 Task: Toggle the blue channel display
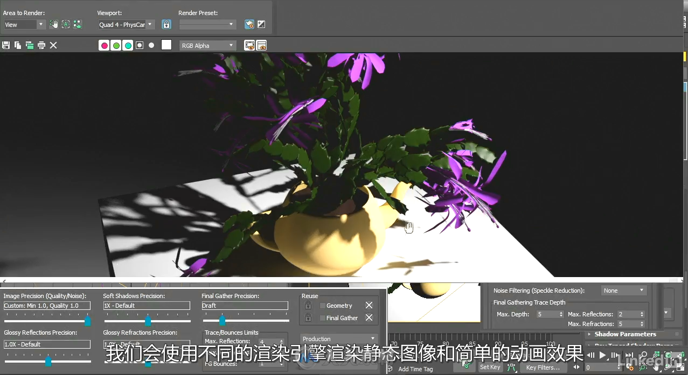pyautogui.click(x=128, y=45)
